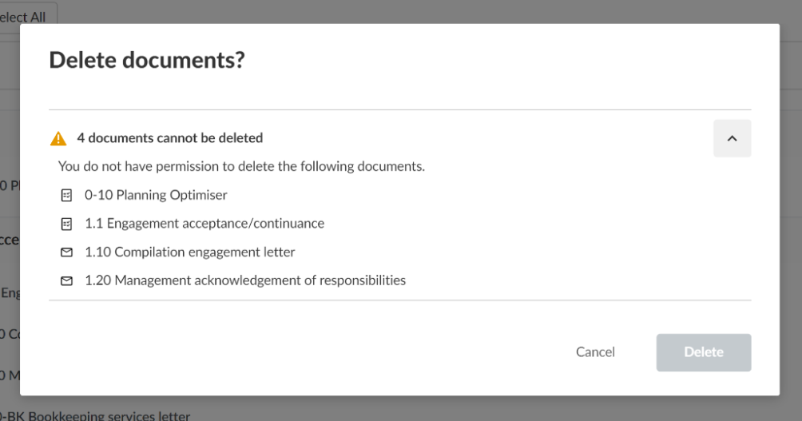This screenshot has width=802, height=421.
Task: Click the checklist icon beside 1.1 Engagement acceptance/continuance
Action: click(x=67, y=224)
